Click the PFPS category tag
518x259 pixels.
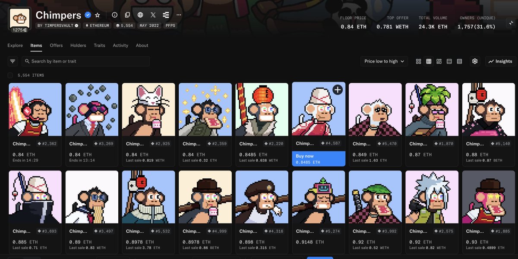pos(170,25)
